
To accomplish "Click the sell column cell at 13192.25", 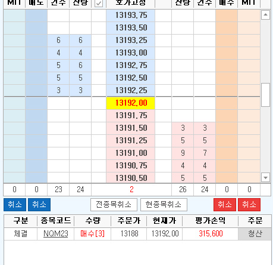I will [x=36, y=91].
